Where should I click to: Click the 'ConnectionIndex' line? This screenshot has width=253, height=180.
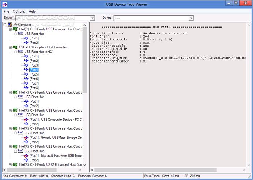click(117, 52)
